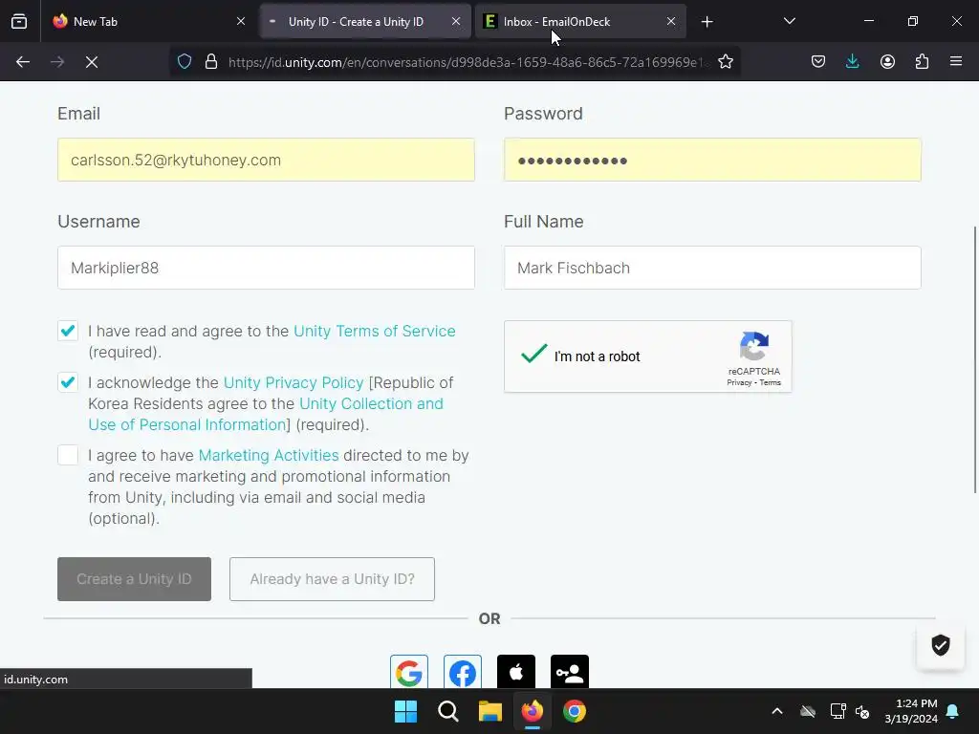Open the Windows Start menu
Image resolution: width=979 pixels, height=734 pixels.
pos(405,711)
